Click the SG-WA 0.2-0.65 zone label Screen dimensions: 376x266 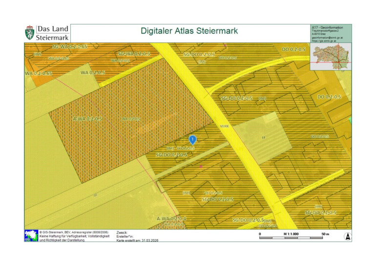click(69, 46)
